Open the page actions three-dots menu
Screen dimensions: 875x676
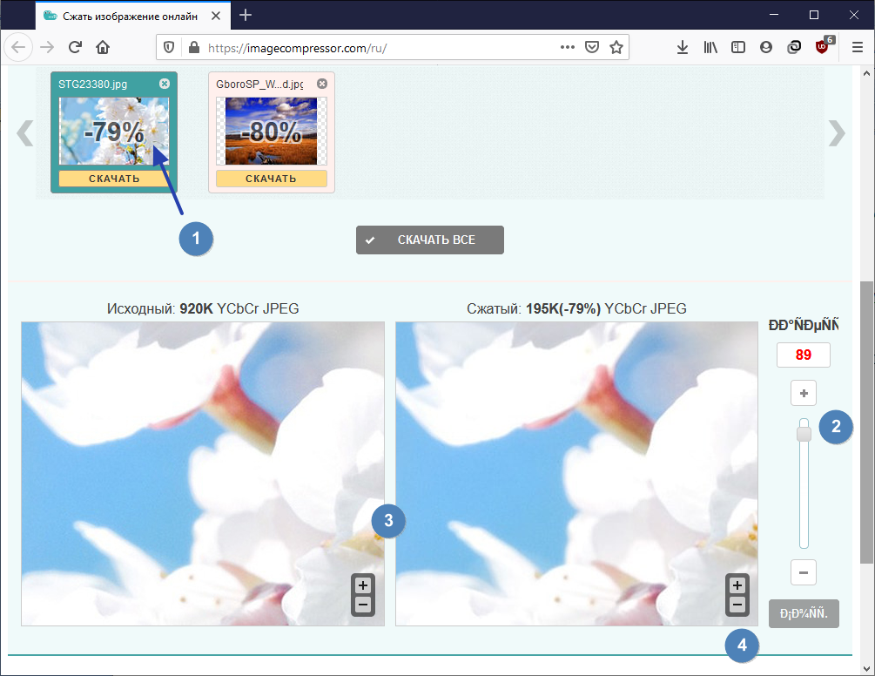click(x=568, y=47)
